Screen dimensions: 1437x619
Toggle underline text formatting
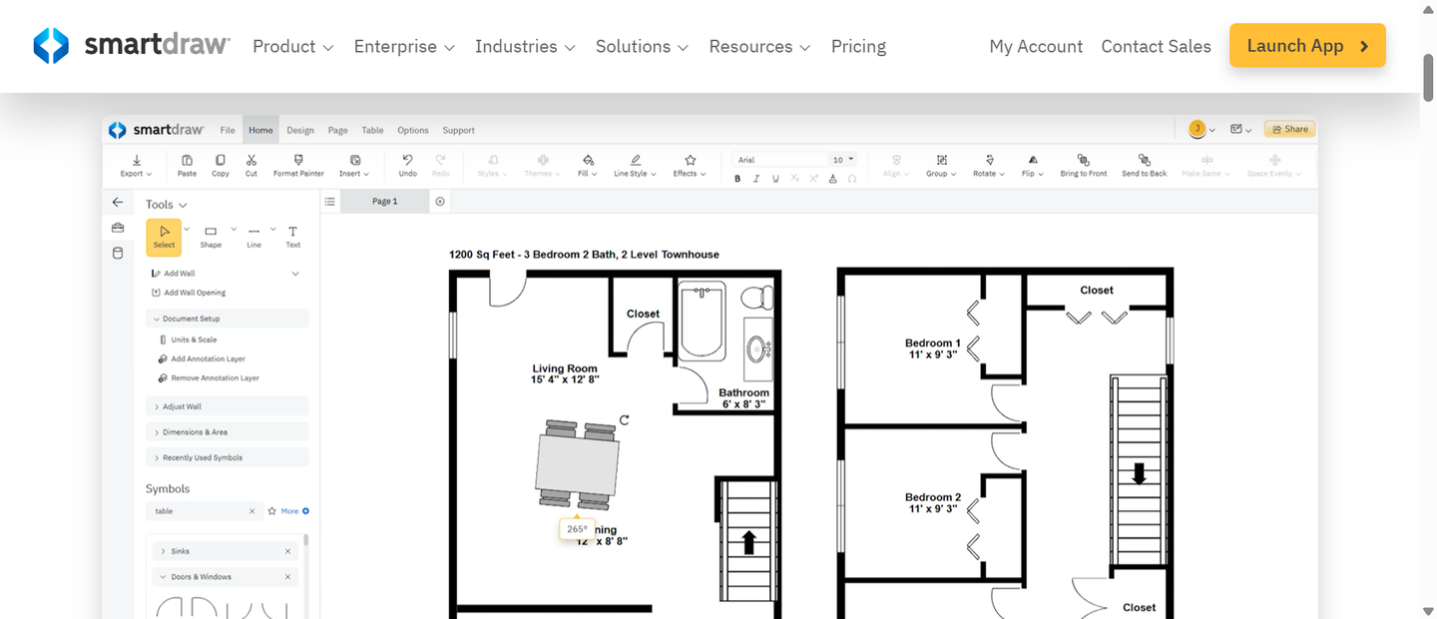[x=775, y=179]
